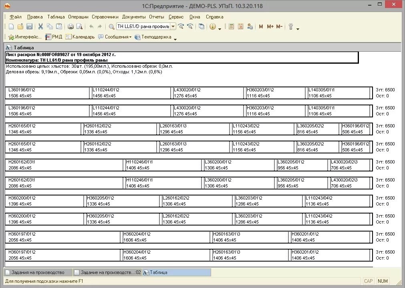Screen dimensions: 405x288
Task: Click the window list icon
Action: tap(201, 26)
